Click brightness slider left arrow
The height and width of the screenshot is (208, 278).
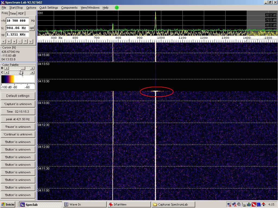pyautogui.click(x=7, y=68)
